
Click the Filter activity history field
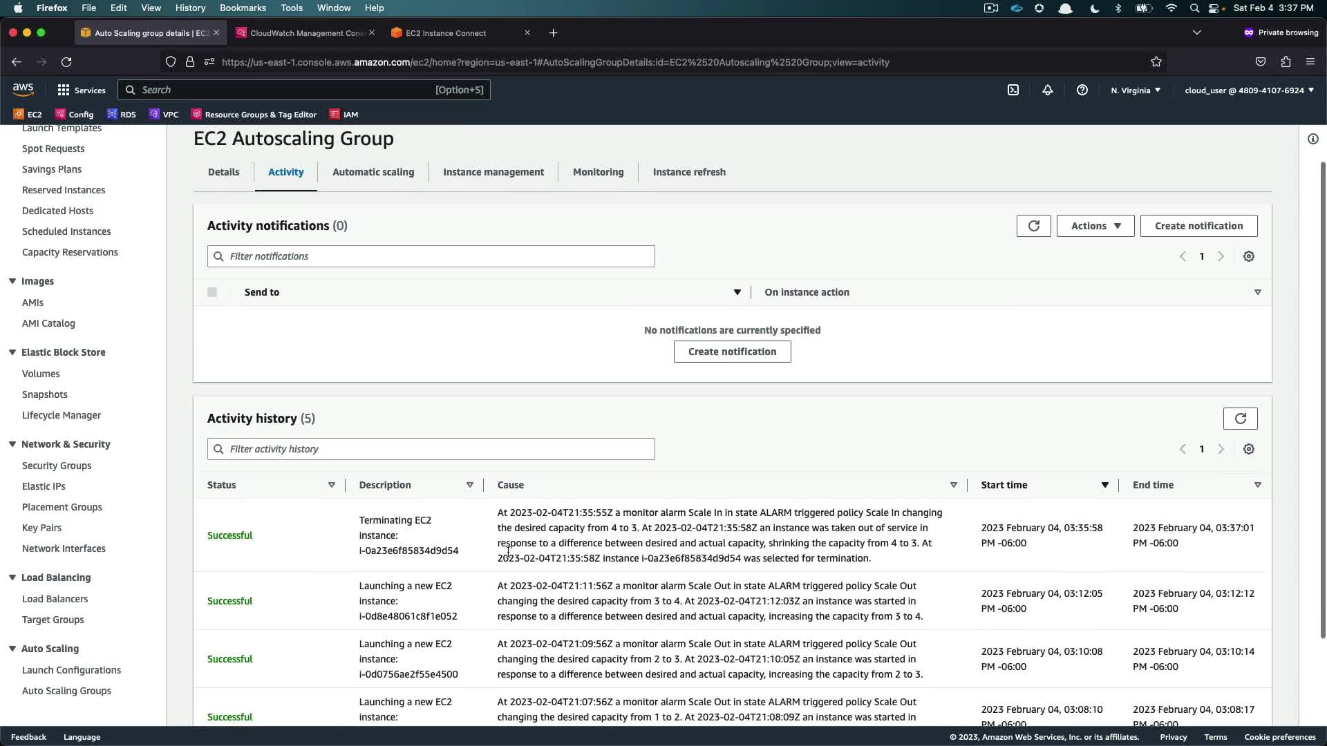point(431,449)
